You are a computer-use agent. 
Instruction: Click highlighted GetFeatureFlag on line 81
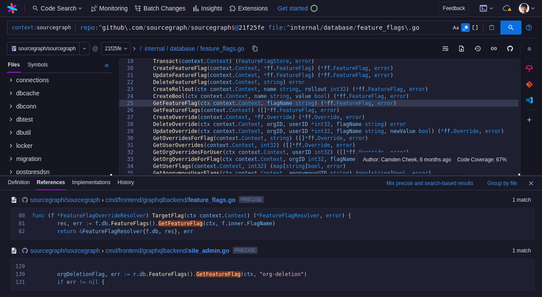click(x=181, y=224)
